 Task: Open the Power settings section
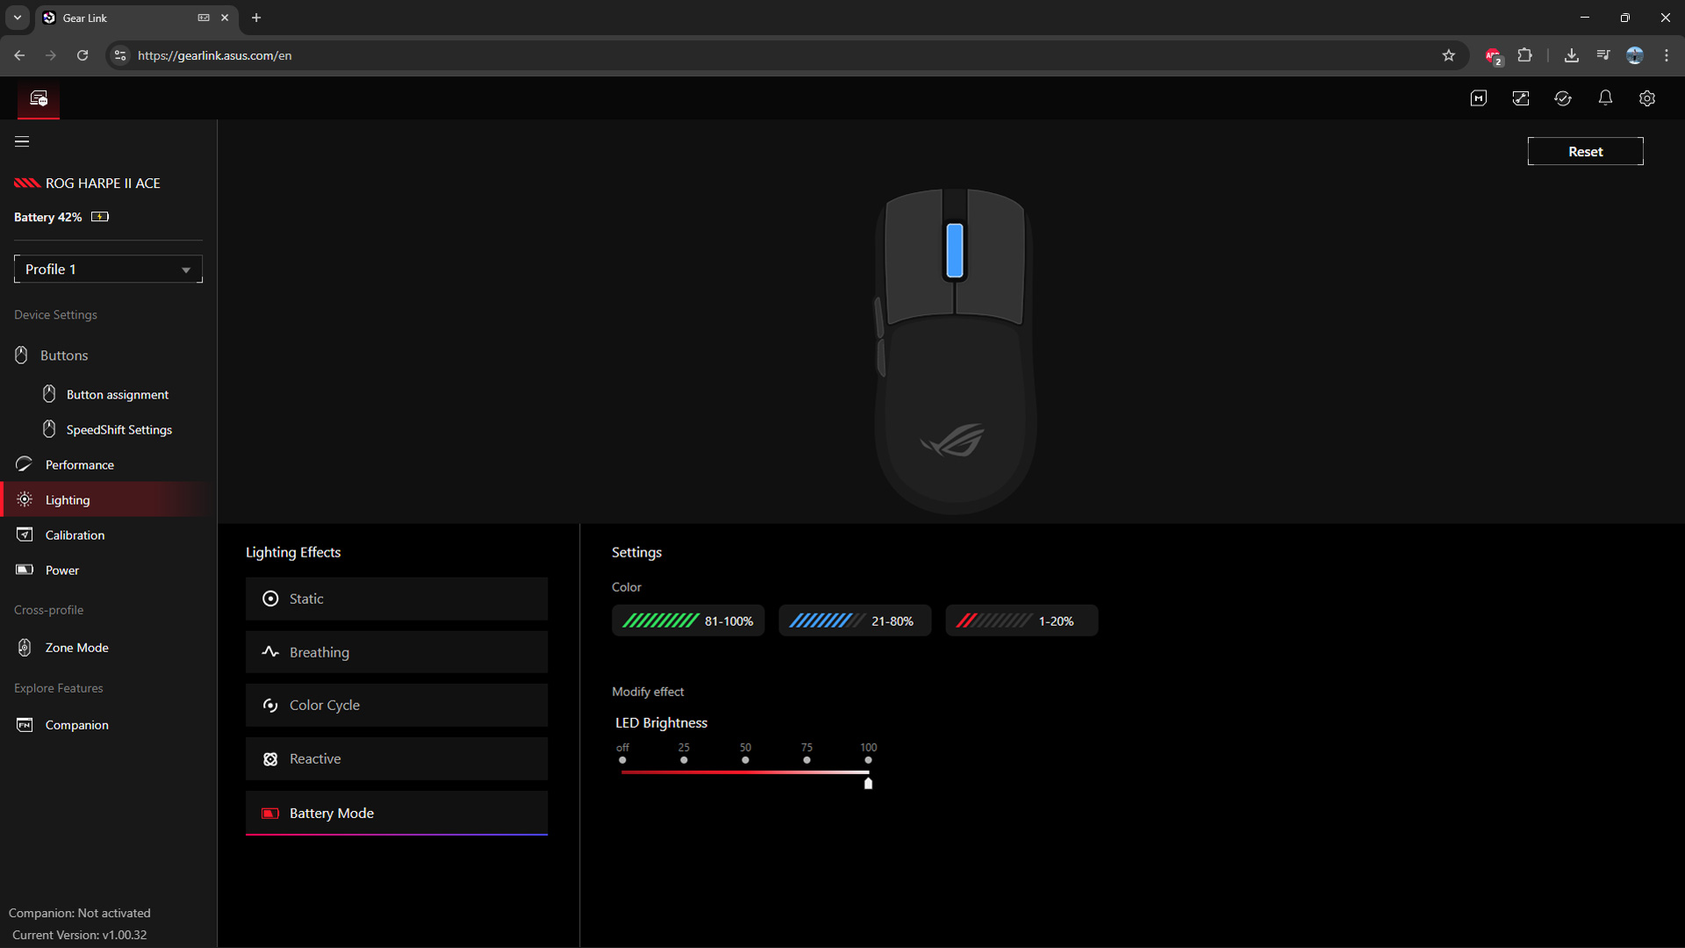61,570
